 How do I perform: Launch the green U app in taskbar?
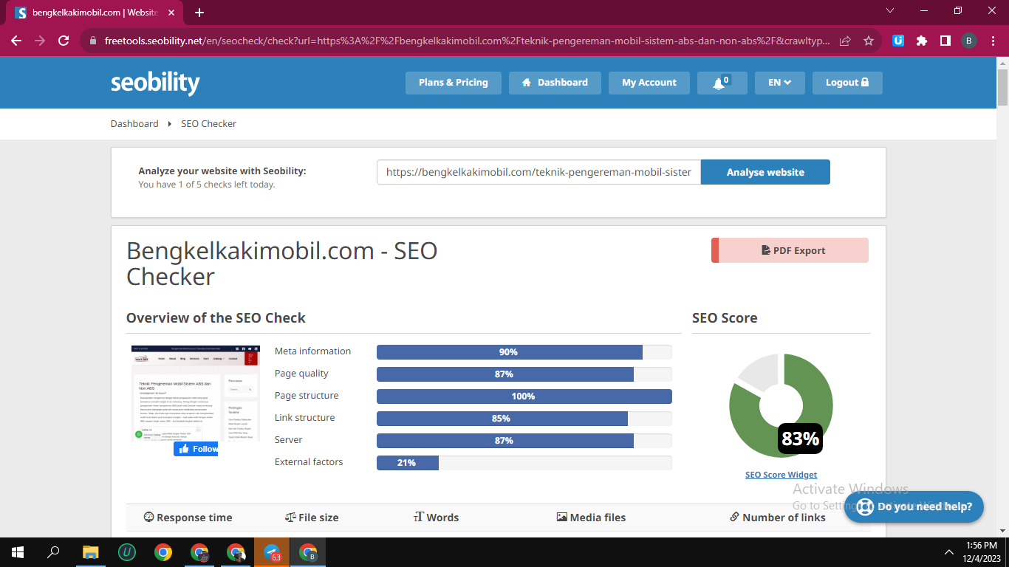pos(127,552)
